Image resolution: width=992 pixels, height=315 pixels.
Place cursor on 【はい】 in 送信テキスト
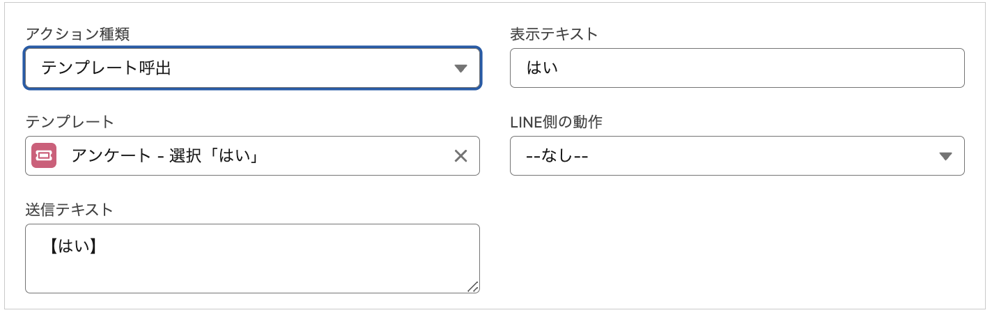[72, 245]
